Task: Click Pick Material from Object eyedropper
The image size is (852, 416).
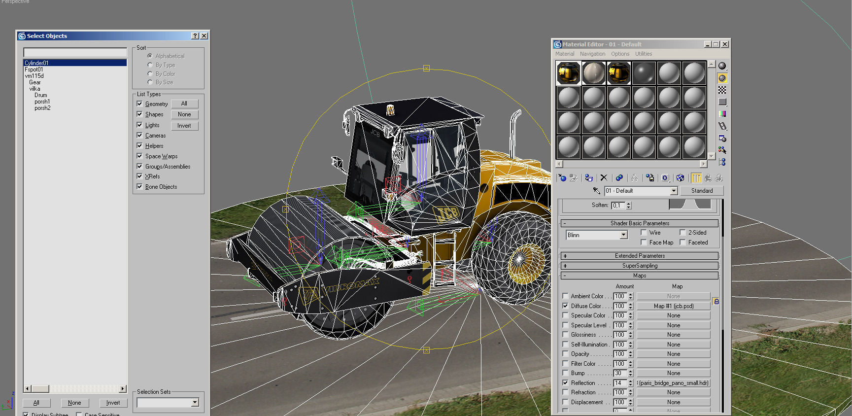Action: [x=596, y=191]
